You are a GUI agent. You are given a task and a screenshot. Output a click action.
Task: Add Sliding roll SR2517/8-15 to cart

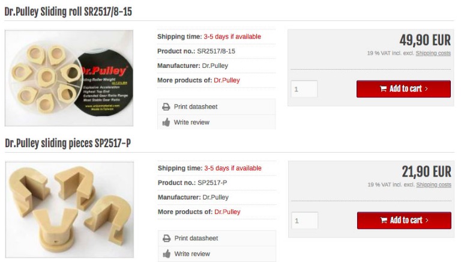coord(403,88)
